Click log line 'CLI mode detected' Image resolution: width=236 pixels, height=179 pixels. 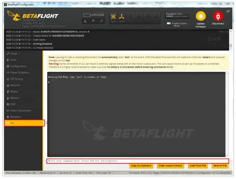point(30,48)
